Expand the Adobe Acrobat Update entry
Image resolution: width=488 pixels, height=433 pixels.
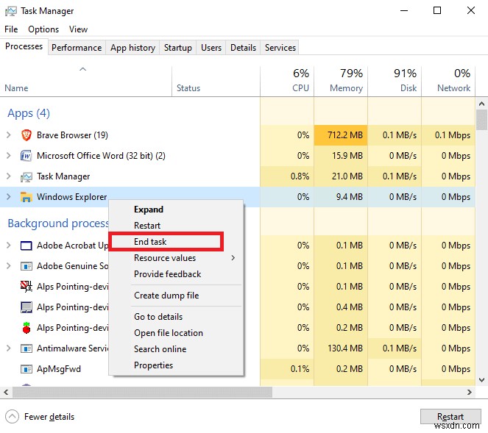point(9,246)
